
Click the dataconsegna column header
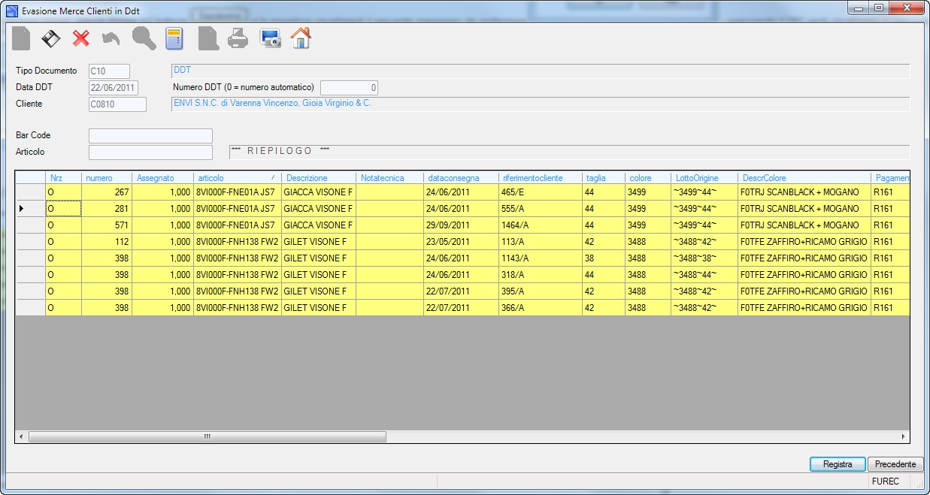pos(461,178)
